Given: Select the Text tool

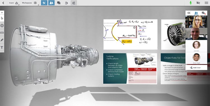Looking at the screenshot, I should [2, 47].
